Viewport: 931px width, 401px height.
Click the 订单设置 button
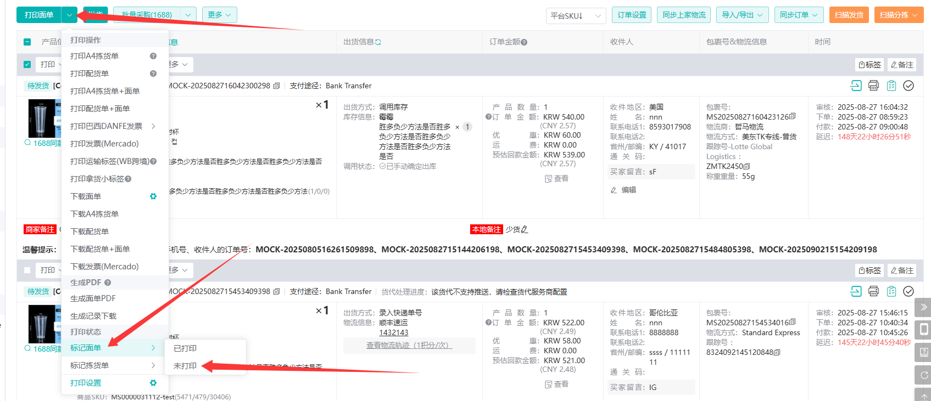[x=632, y=15]
